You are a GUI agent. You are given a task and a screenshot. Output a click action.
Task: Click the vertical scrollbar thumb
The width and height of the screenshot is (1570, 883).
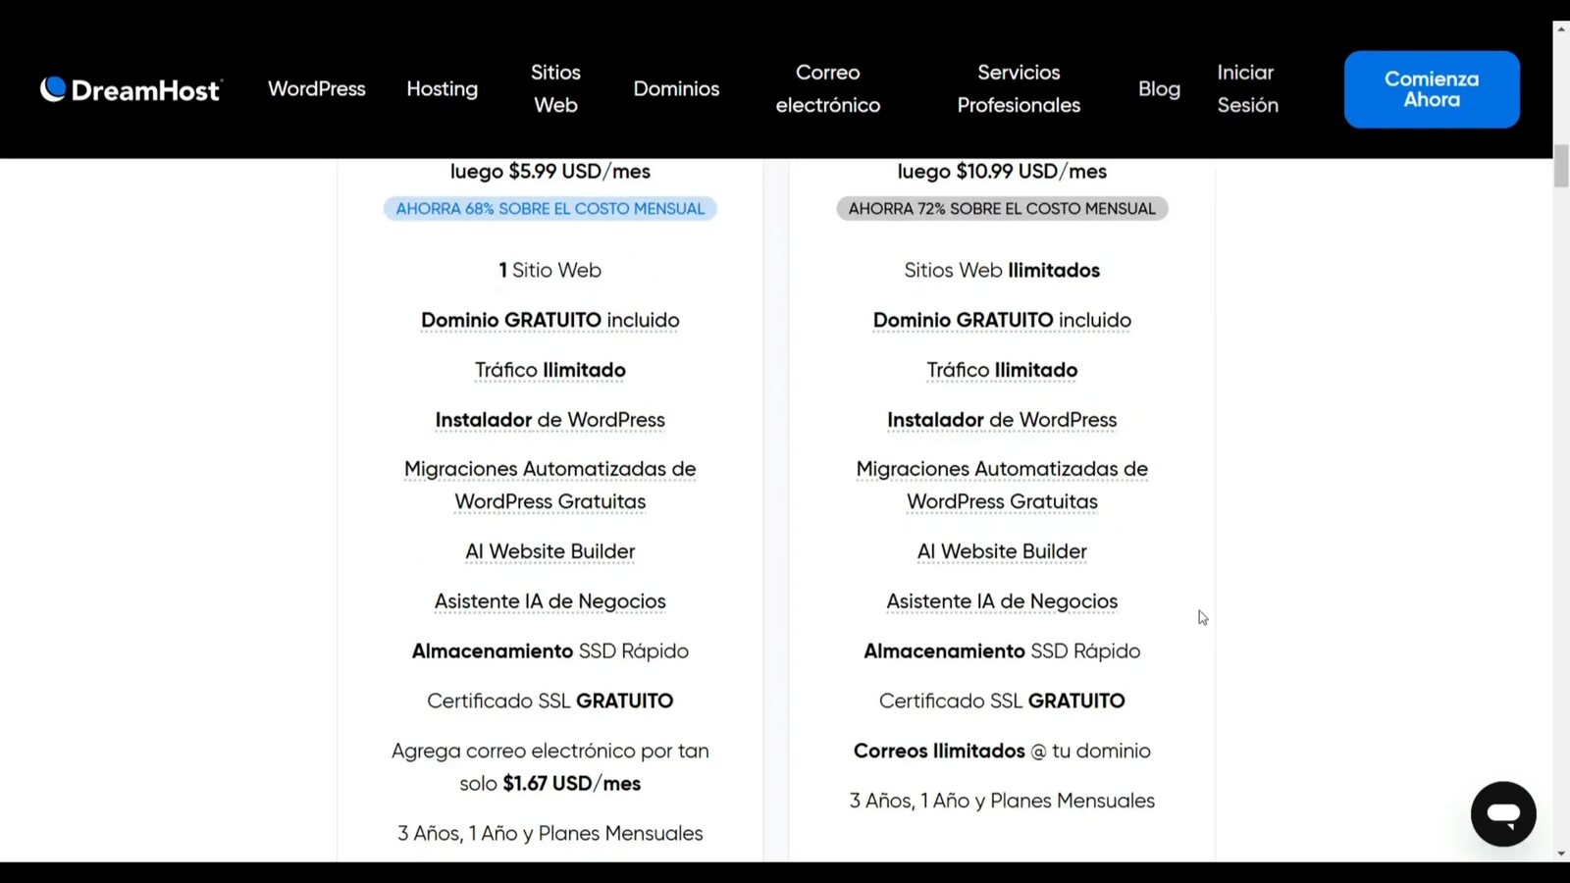click(x=1561, y=165)
